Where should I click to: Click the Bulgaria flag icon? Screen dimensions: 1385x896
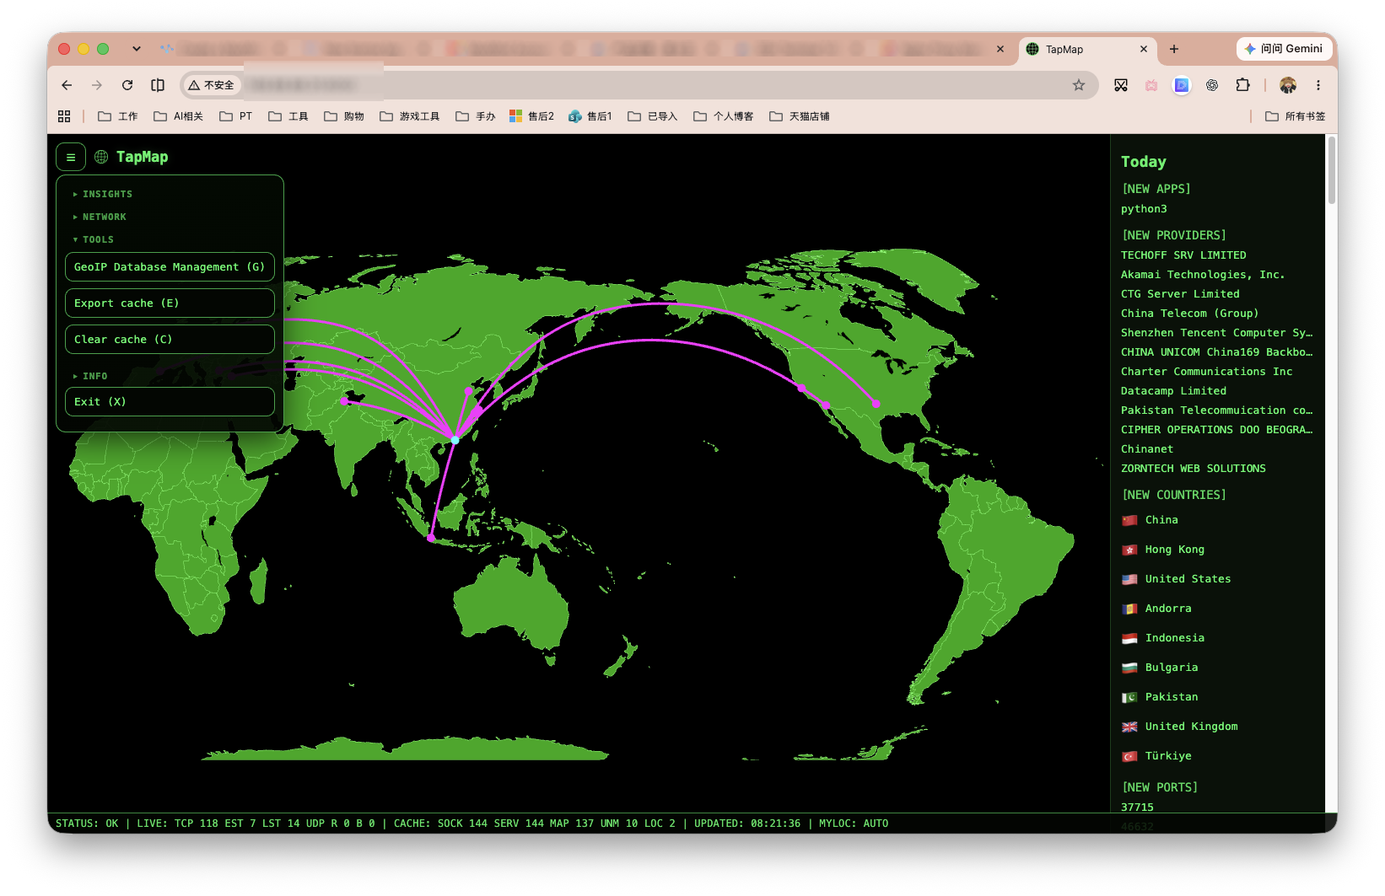pyautogui.click(x=1129, y=668)
